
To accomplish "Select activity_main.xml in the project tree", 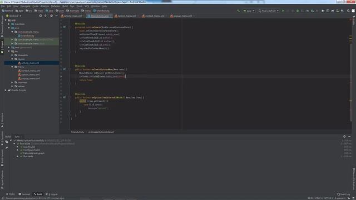I will pyautogui.click(x=30, y=63).
